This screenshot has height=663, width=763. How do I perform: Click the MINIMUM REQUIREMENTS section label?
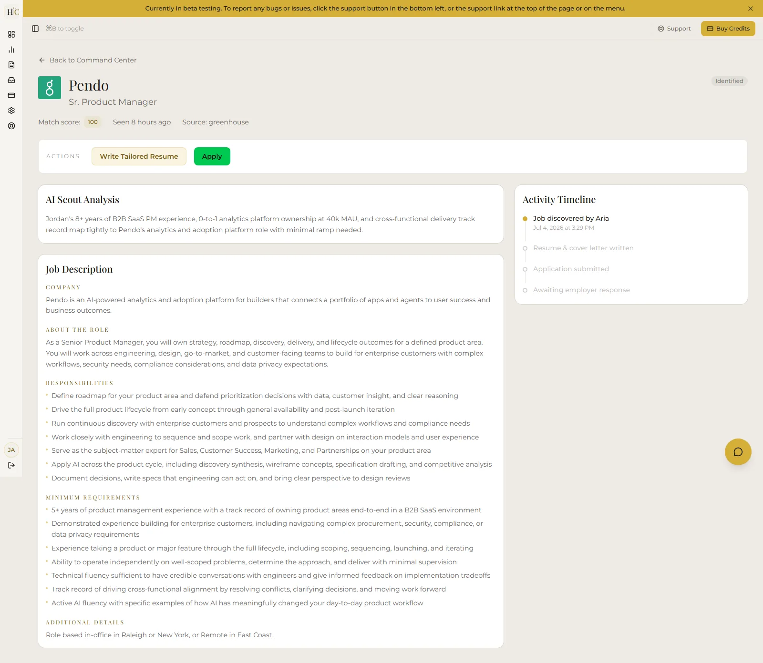93,498
